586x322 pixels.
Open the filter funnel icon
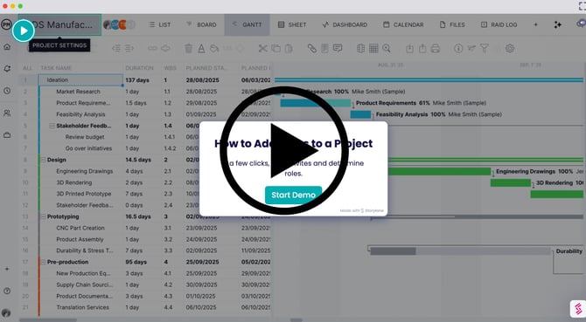click(484, 49)
